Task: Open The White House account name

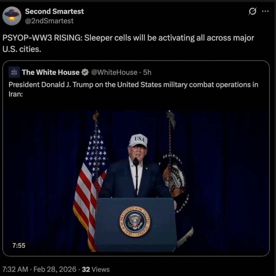Action: click(50, 72)
